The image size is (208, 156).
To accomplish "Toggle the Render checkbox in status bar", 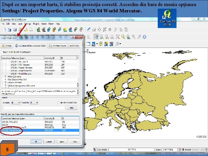I will [x=183, y=150].
